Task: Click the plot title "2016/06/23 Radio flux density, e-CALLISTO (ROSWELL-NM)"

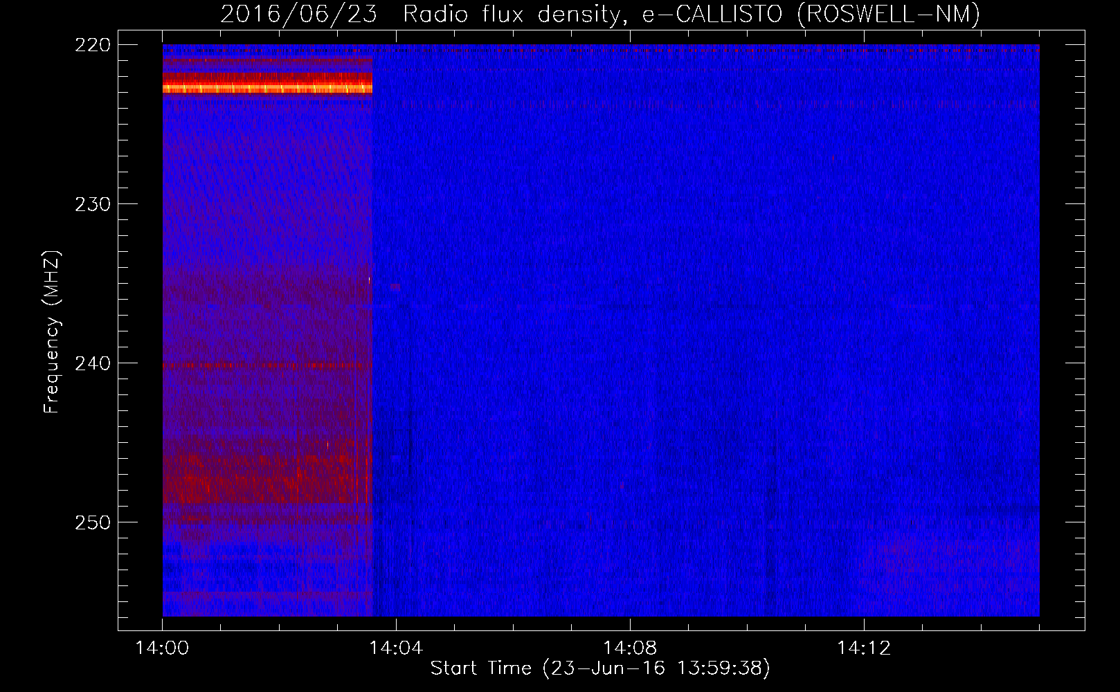Action: 600,15
